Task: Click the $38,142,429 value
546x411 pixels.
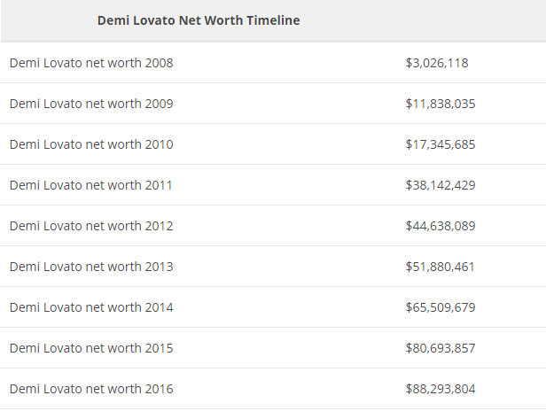Action: [x=441, y=185]
